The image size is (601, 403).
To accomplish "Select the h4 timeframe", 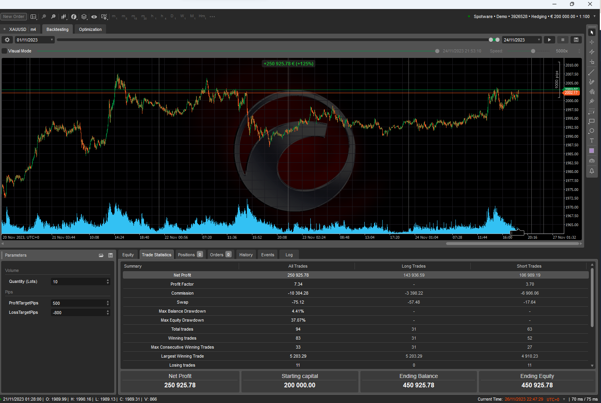I will point(163,17).
